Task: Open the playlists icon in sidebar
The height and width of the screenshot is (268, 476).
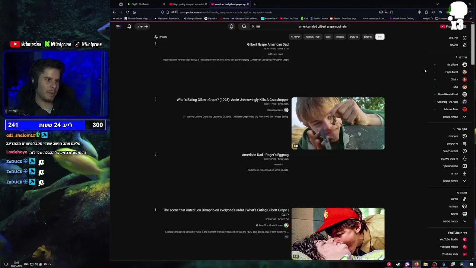Action: pos(464,144)
